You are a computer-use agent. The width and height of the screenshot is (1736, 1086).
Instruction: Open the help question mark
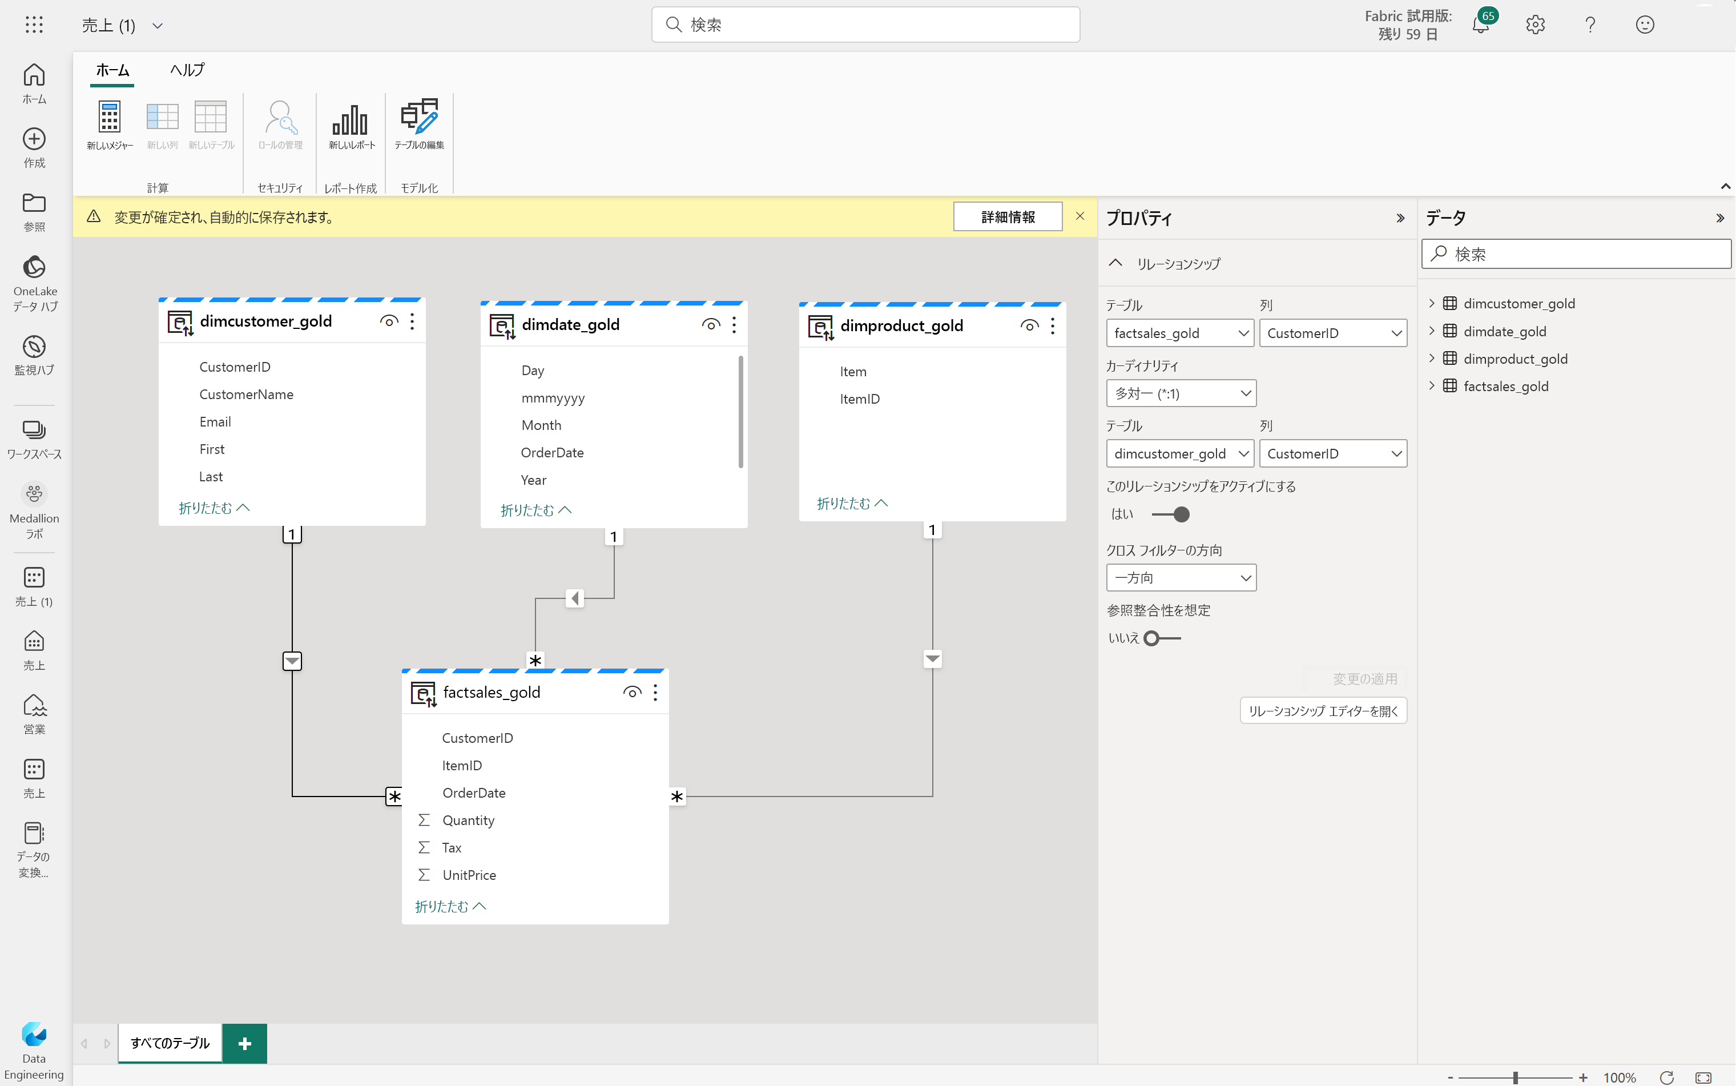1590,25
